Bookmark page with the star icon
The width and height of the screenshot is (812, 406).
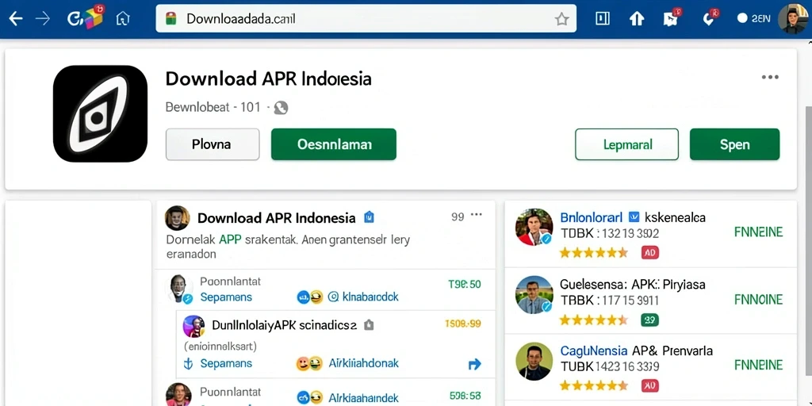click(x=561, y=19)
